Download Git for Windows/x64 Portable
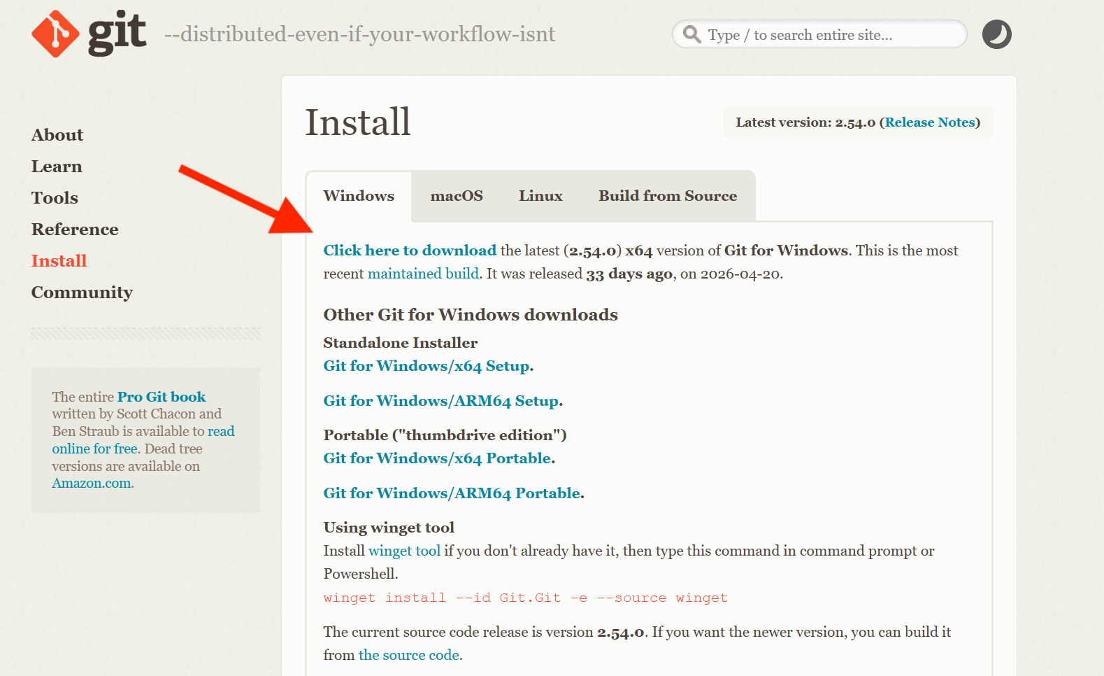Image resolution: width=1104 pixels, height=676 pixels. (x=437, y=458)
